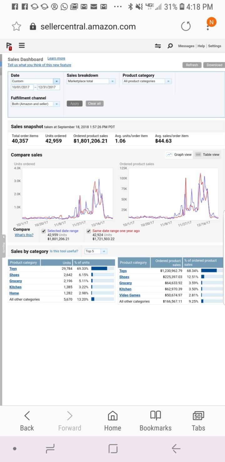Open Shoes in units category table
This screenshot has height=462, width=225.
point(14,275)
